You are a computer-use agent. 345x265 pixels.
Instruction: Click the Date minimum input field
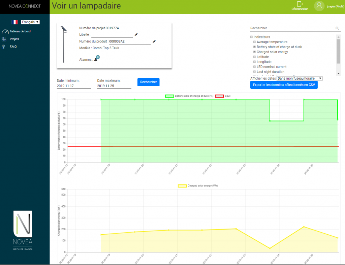point(74,86)
